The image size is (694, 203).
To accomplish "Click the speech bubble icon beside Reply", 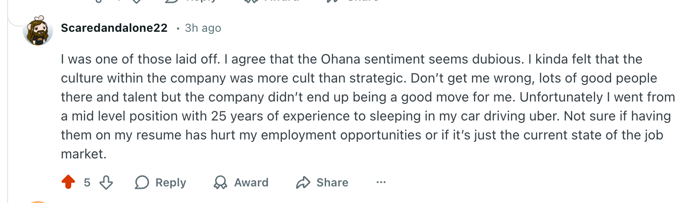I will click(x=142, y=183).
